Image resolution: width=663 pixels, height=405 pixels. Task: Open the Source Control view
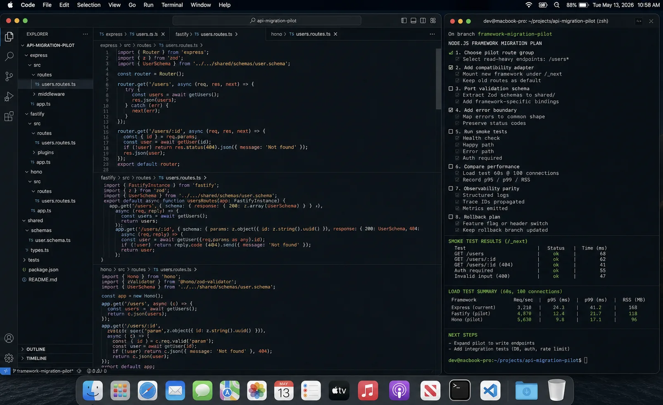(9, 76)
